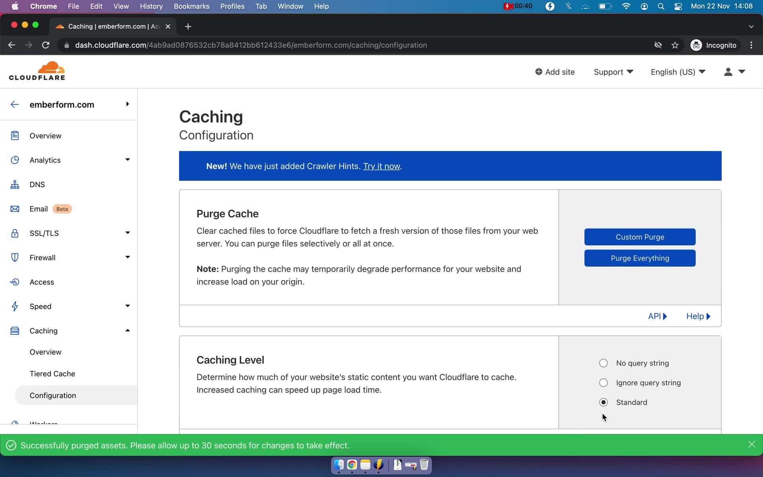Click the DNS sidebar icon
This screenshot has width=763, height=477.
click(14, 184)
